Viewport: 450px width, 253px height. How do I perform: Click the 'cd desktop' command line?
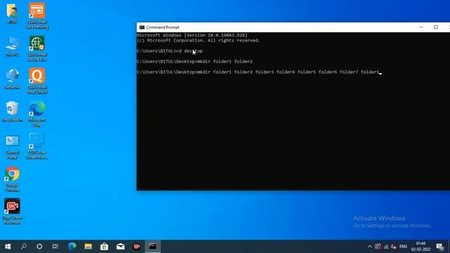coord(169,51)
